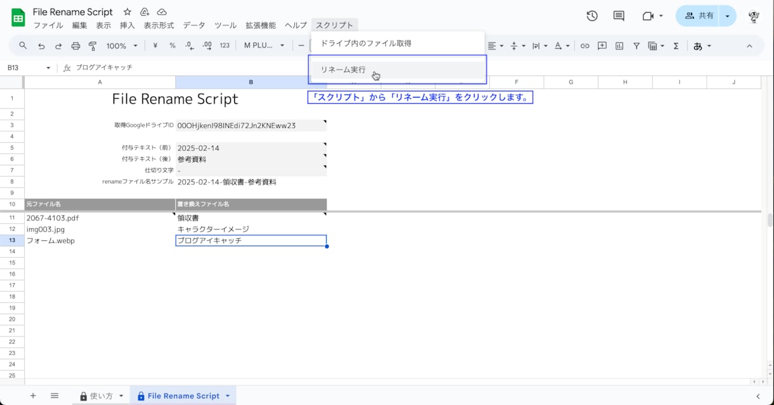The height and width of the screenshot is (405, 774).
Task: Open the account avatar
Action: click(x=754, y=16)
